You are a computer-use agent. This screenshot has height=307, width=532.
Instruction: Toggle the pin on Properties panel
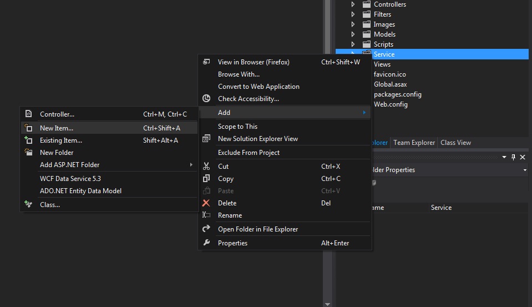(x=513, y=157)
